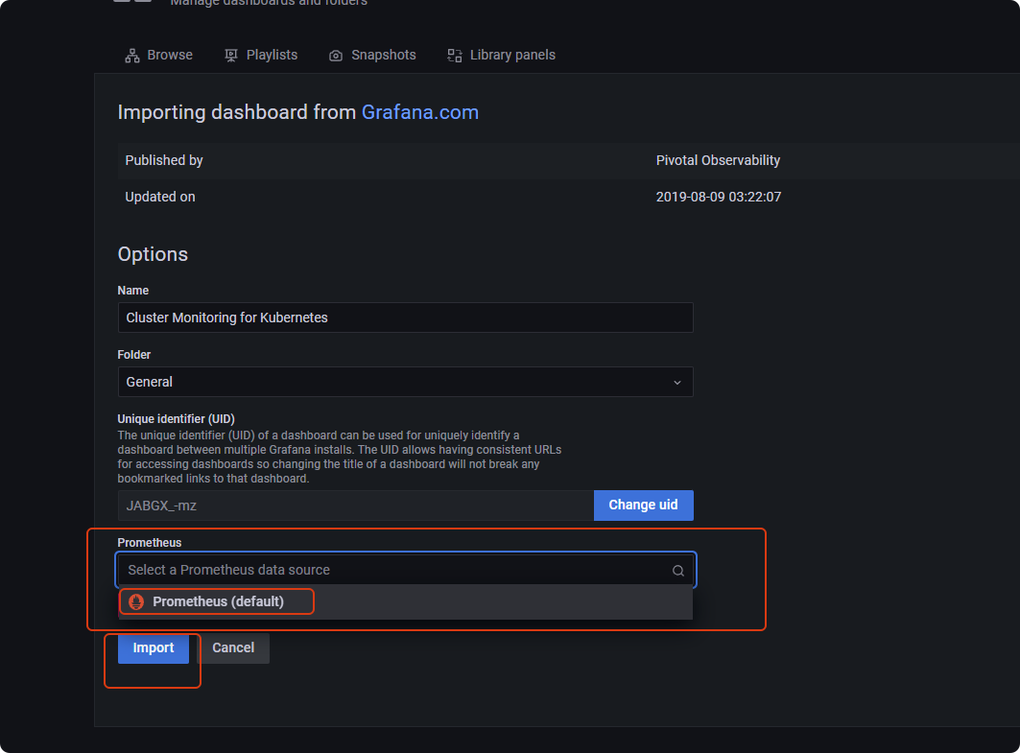Open the Snapshots tab
The image size is (1020, 753).
pyautogui.click(x=372, y=56)
